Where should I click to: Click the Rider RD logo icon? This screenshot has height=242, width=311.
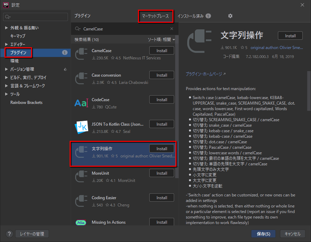[6, 5]
